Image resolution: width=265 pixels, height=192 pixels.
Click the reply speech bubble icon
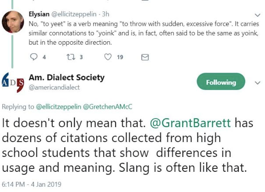click(35, 57)
